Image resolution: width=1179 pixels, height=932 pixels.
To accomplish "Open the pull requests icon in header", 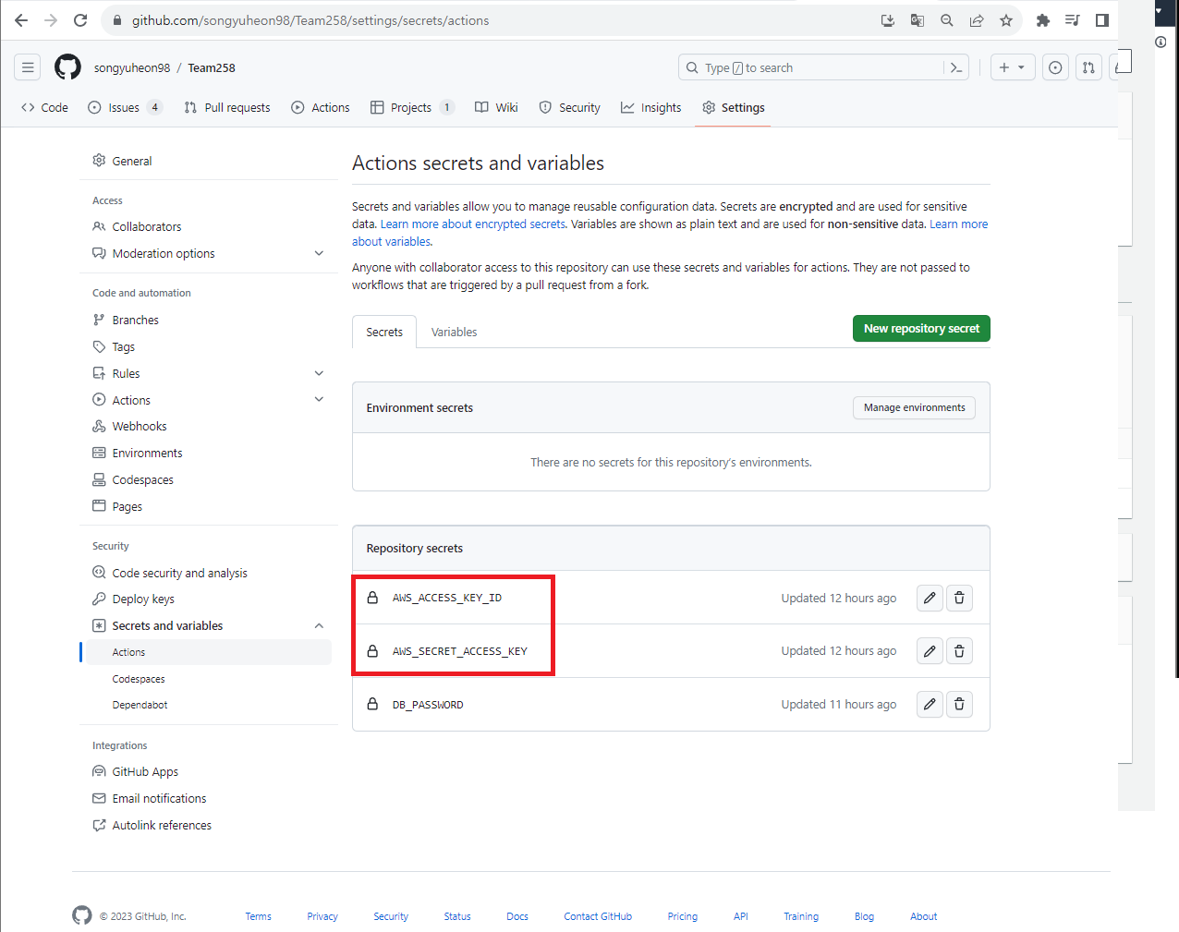I will (x=1088, y=67).
